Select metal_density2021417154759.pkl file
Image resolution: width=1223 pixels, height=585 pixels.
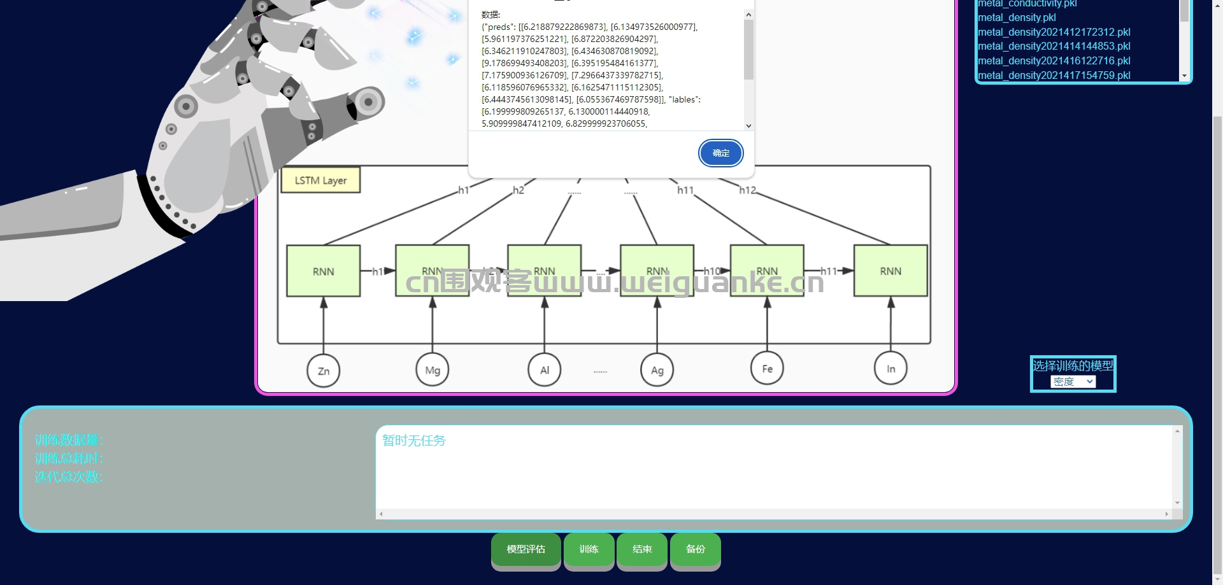pos(1054,75)
